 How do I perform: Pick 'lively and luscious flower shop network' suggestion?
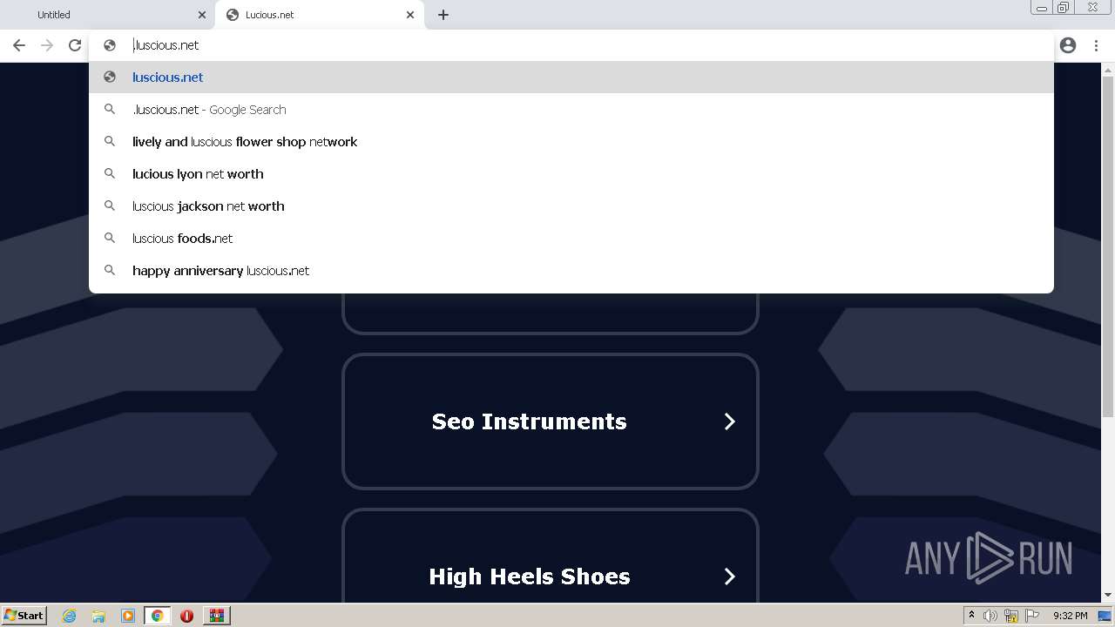point(571,142)
